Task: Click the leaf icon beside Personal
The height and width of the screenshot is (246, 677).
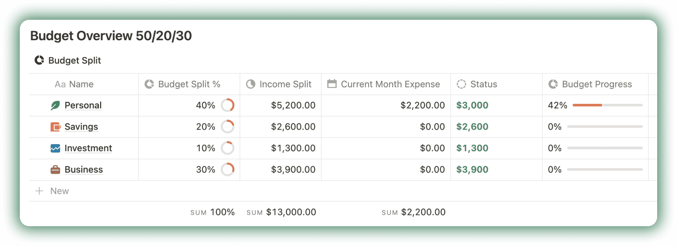Action: tap(56, 105)
